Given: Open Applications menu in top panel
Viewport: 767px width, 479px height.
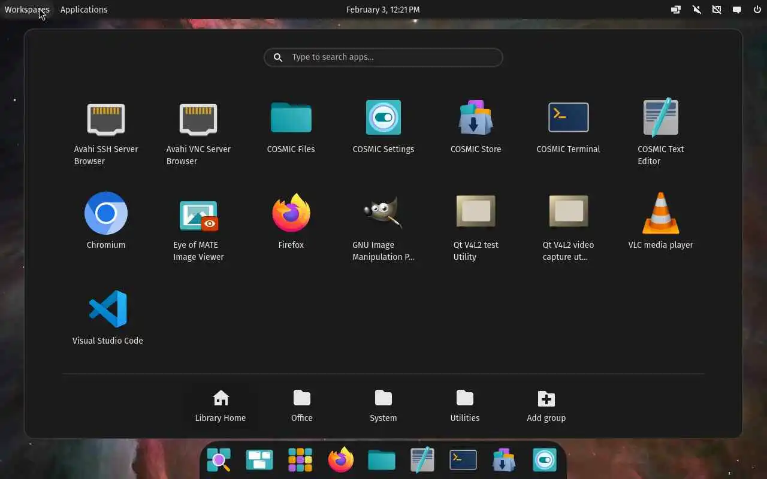Looking at the screenshot, I should pyautogui.click(x=84, y=10).
